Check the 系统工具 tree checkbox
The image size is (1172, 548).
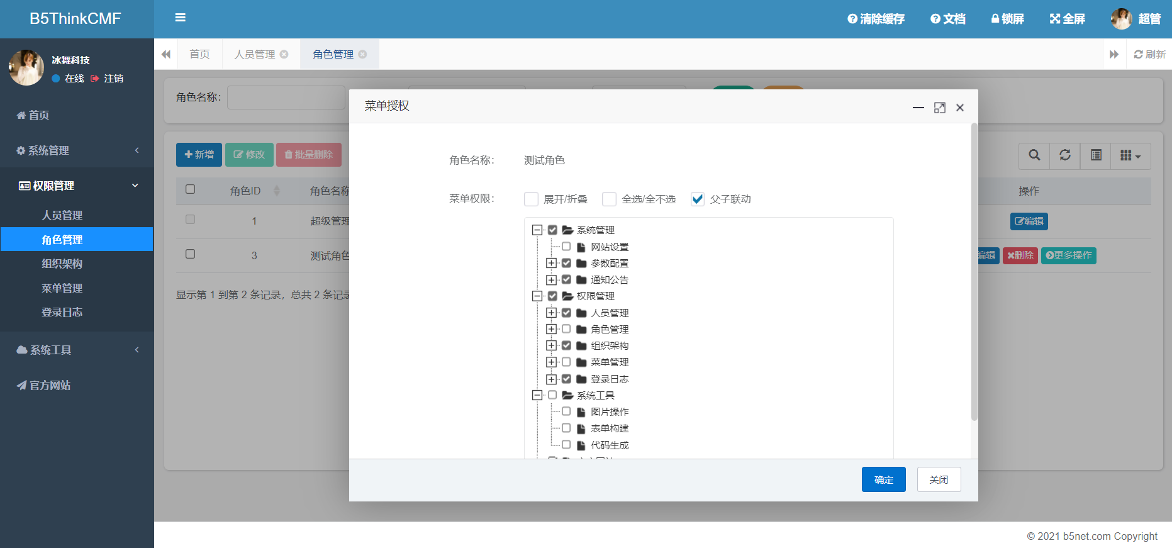552,395
